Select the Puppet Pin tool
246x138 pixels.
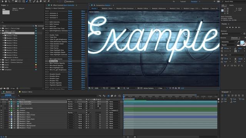[49, 2]
